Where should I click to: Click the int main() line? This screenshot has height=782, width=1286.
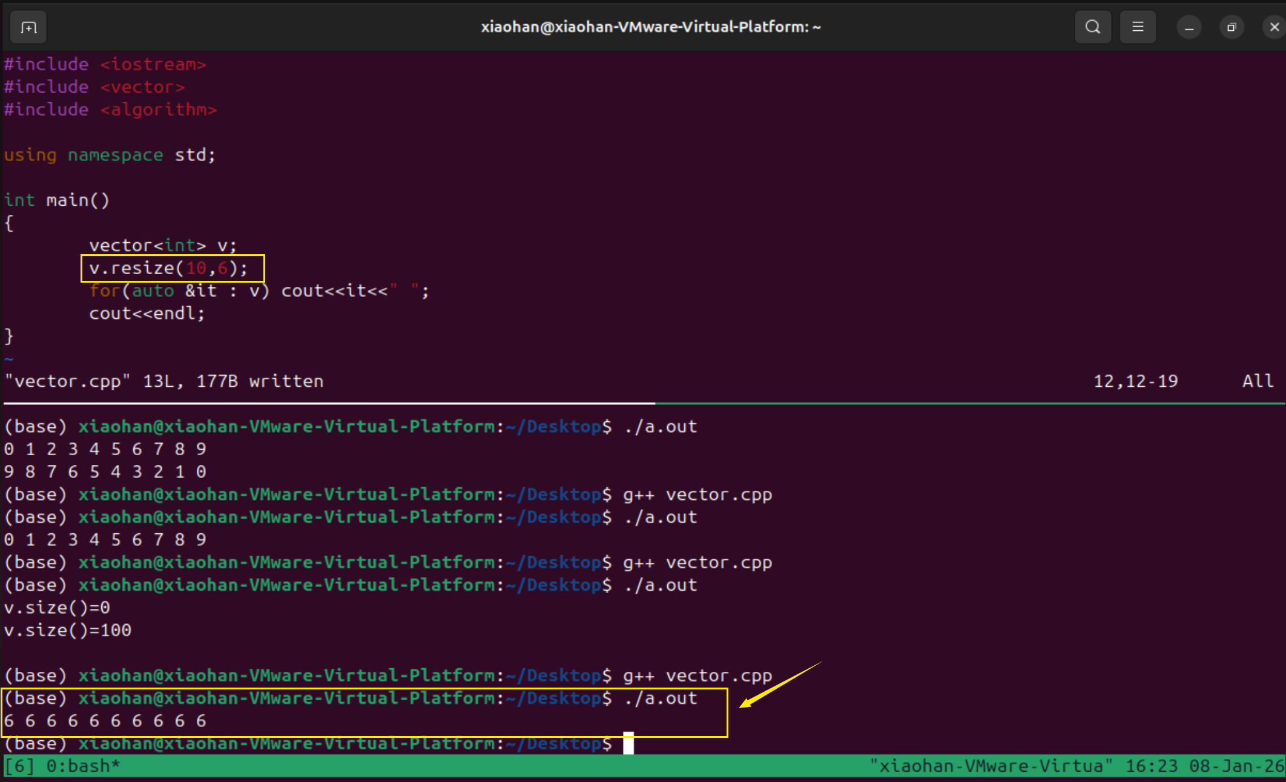point(56,200)
